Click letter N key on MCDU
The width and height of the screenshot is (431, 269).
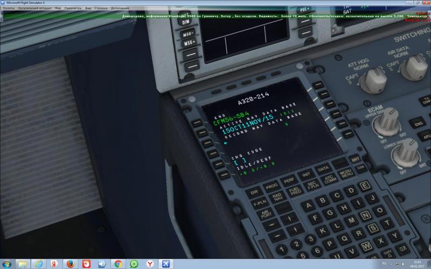[366, 216]
